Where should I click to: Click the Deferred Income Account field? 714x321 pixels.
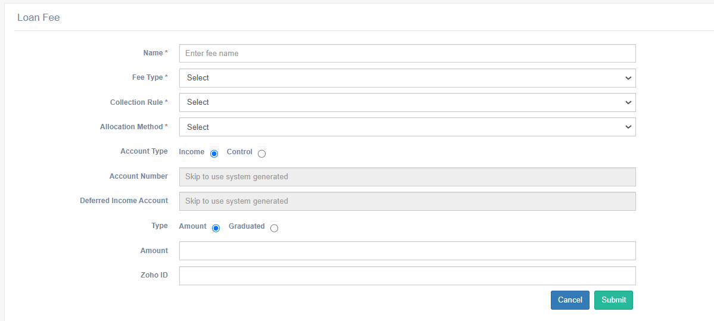point(407,201)
